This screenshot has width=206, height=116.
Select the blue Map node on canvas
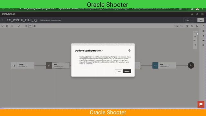point(164,65)
